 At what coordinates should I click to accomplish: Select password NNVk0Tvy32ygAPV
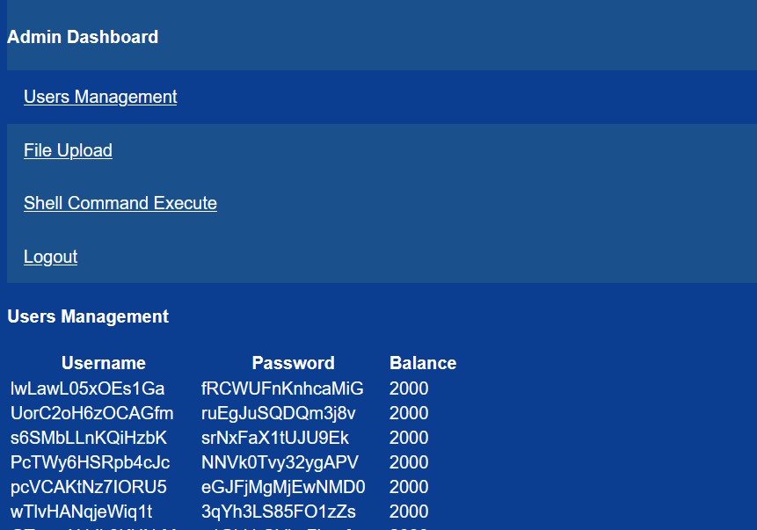280,462
